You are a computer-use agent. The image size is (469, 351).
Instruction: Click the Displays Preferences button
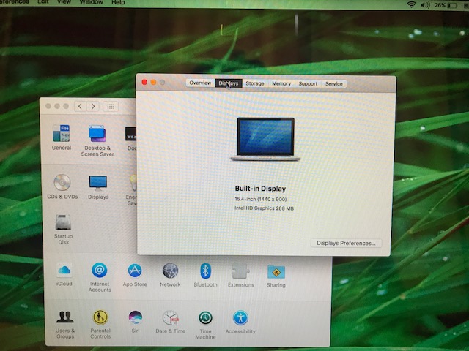(346, 243)
